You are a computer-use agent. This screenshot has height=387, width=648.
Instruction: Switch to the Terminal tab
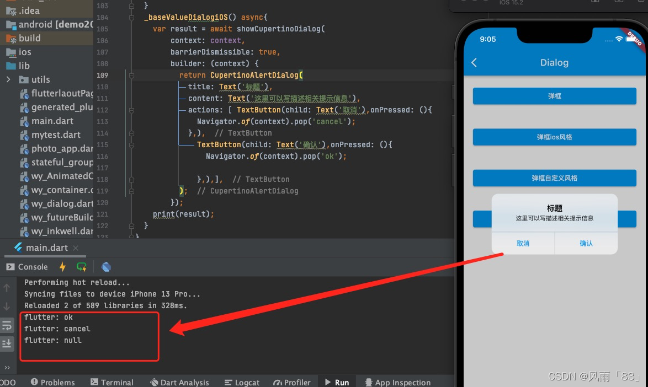tap(112, 381)
